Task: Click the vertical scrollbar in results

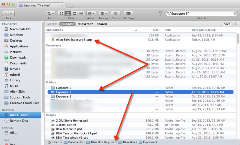Action: [238, 39]
